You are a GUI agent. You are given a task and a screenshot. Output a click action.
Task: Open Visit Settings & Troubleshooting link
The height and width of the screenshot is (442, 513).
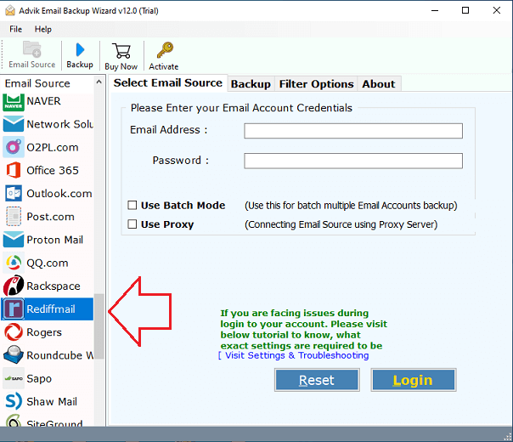click(294, 355)
